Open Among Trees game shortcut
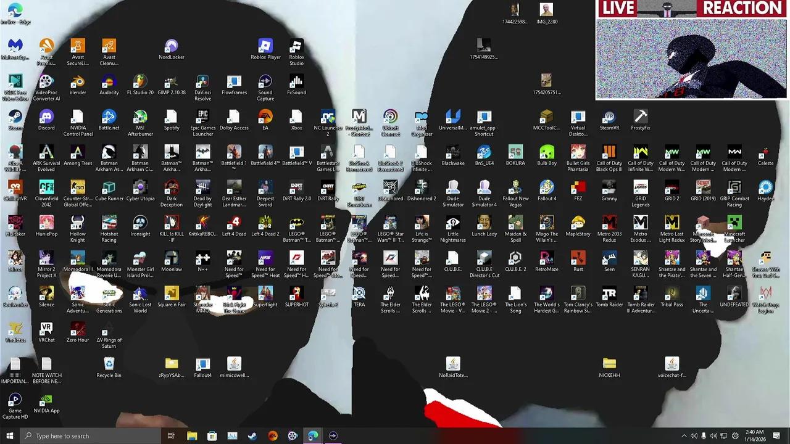 click(x=78, y=155)
